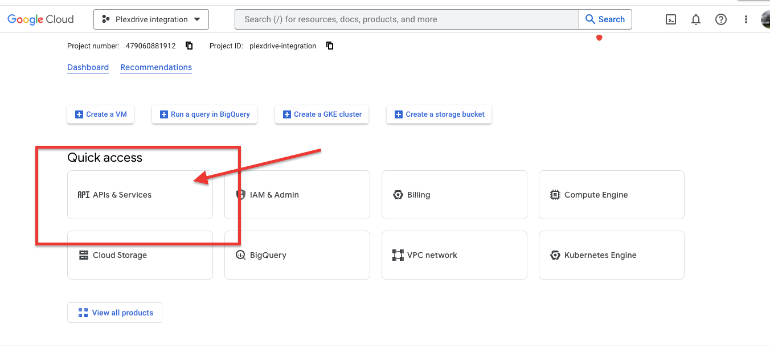This screenshot has width=770, height=357.
Task: Click the Kubernetes Engine icon
Action: 555,255
